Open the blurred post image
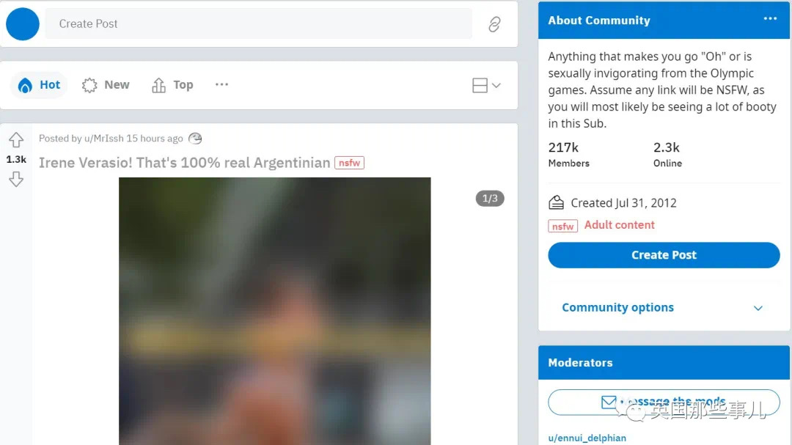Viewport: 792px width, 445px height. pyautogui.click(x=275, y=311)
